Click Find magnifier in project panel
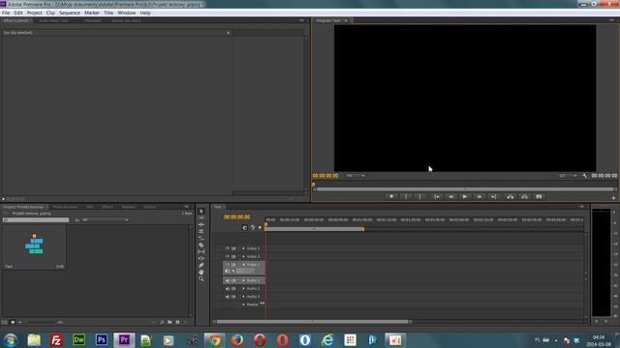 (162, 322)
